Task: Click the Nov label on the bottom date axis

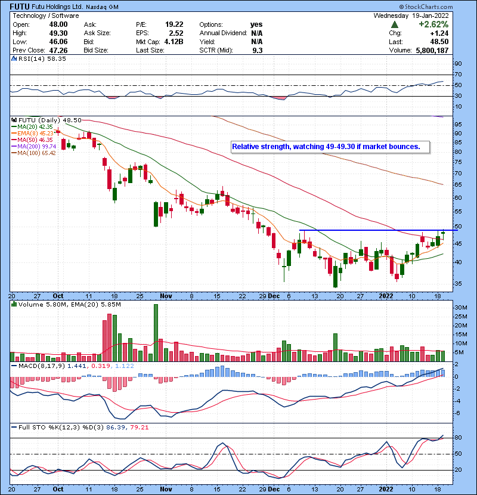Action: 166,489
